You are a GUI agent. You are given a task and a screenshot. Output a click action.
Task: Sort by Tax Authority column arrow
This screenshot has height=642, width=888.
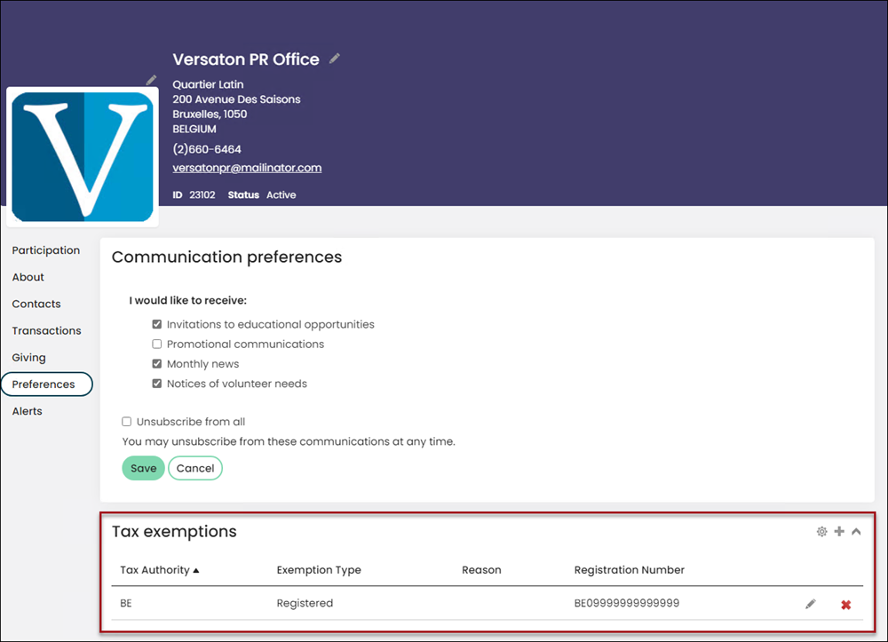click(x=196, y=571)
